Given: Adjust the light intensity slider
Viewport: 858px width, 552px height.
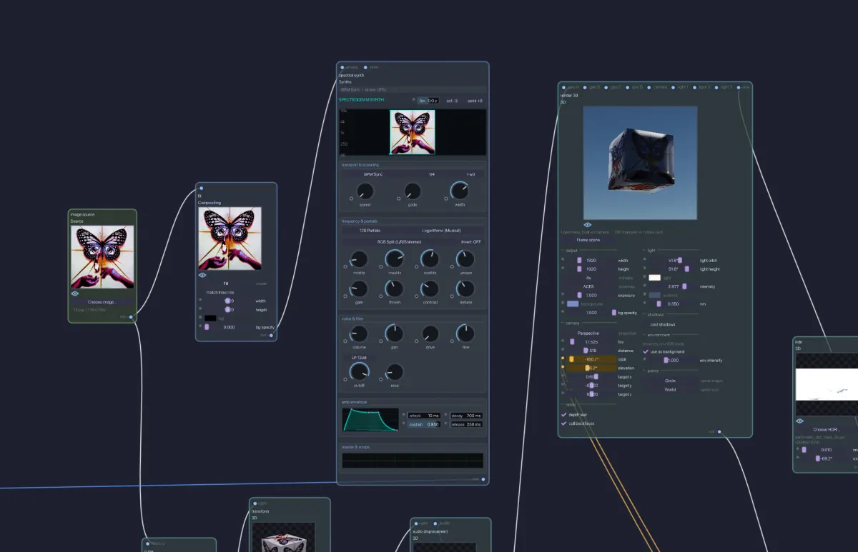Looking at the screenshot, I should 673,286.
